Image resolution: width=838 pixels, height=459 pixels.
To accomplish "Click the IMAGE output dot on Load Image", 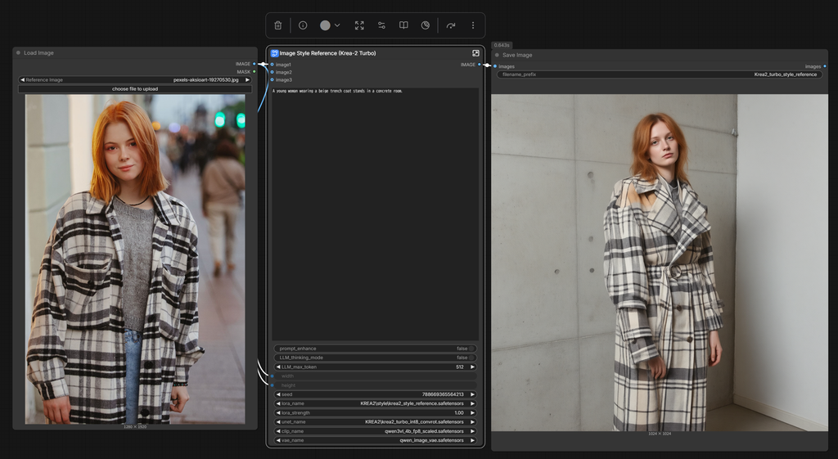I will [x=255, y=64].
